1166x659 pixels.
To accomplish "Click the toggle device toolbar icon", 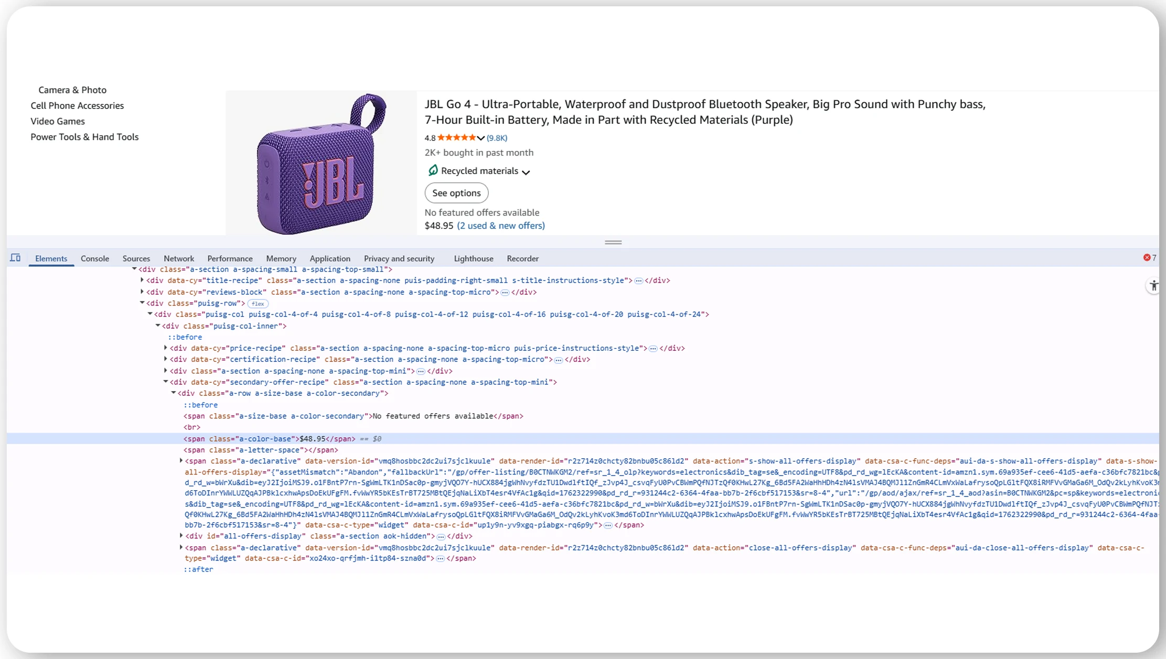I will pyautogui.click(x=15, y=258).
